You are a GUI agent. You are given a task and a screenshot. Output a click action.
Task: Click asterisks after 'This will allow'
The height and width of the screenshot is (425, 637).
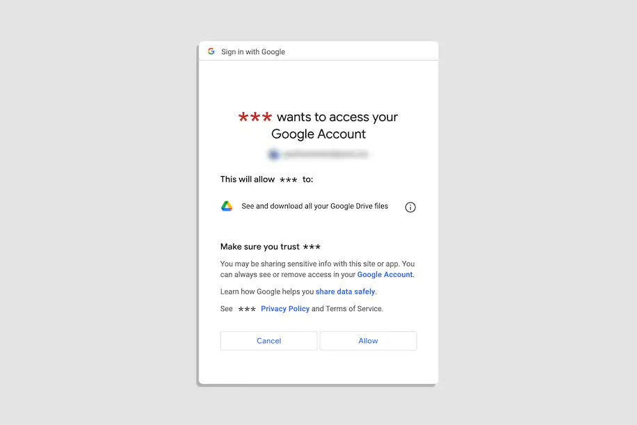point(288,179)
